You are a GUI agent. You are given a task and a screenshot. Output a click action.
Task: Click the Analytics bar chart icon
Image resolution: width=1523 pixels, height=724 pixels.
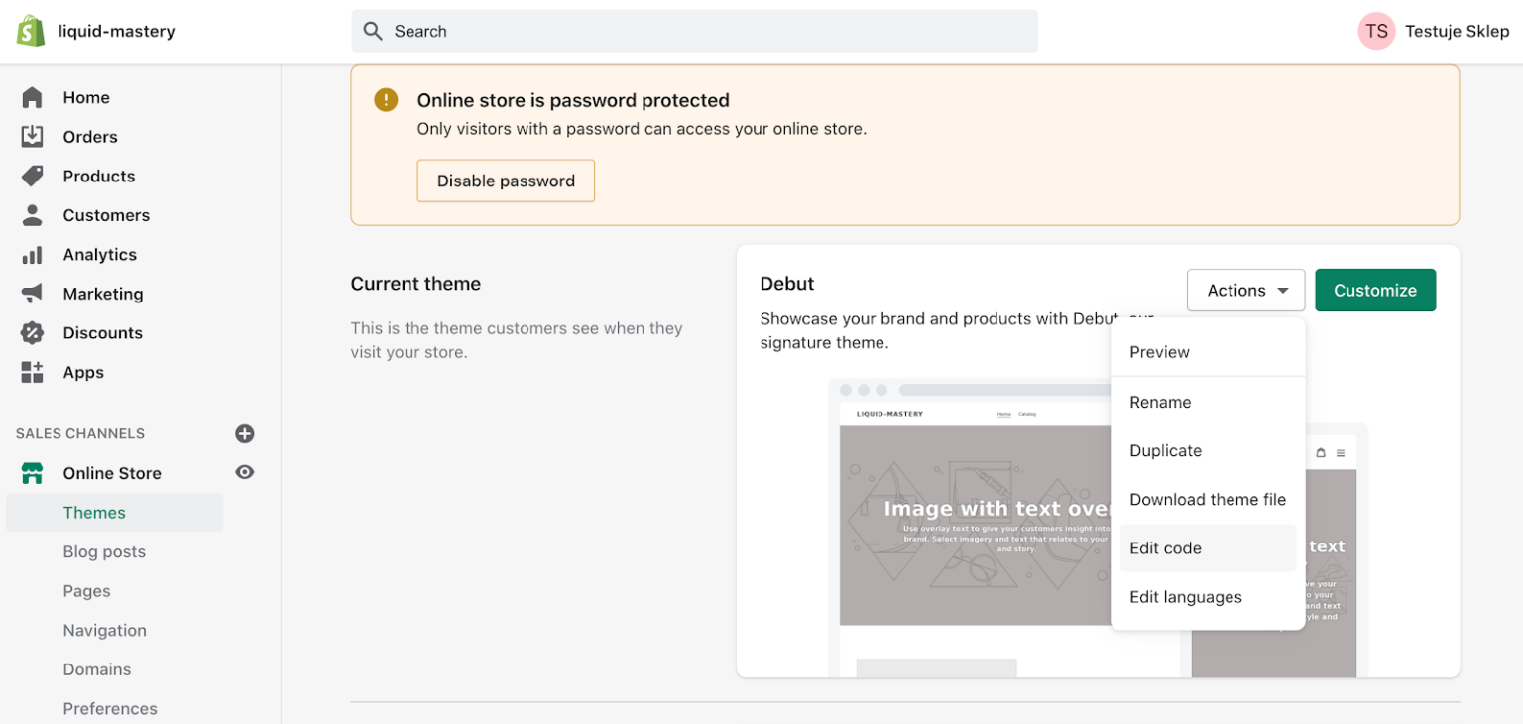(x=32, y=255)
